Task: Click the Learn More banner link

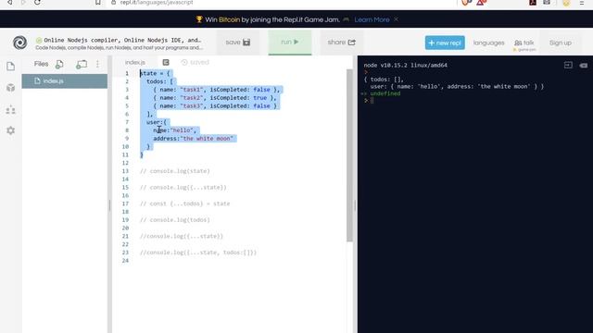Action: point(372,19)
